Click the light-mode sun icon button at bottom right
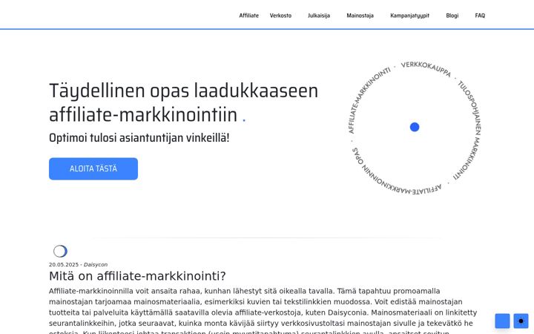 [x=521, y=321]
